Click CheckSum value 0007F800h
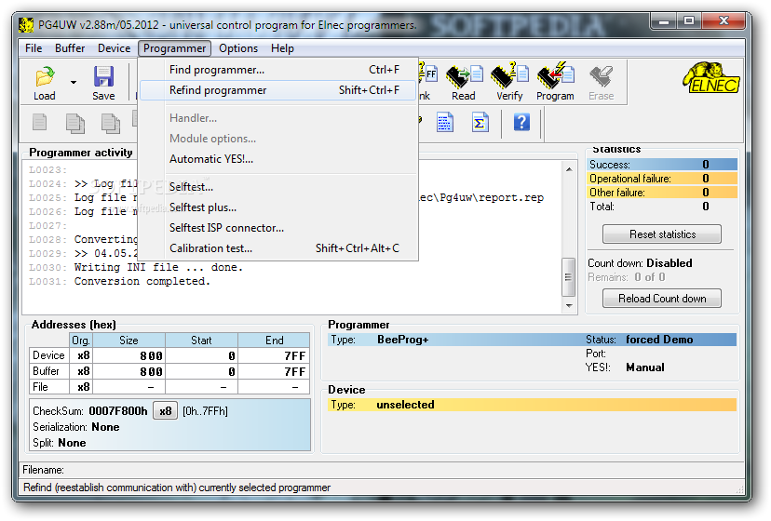The height and width of the screenshot is (521, 771). click(x=118, y=411)
